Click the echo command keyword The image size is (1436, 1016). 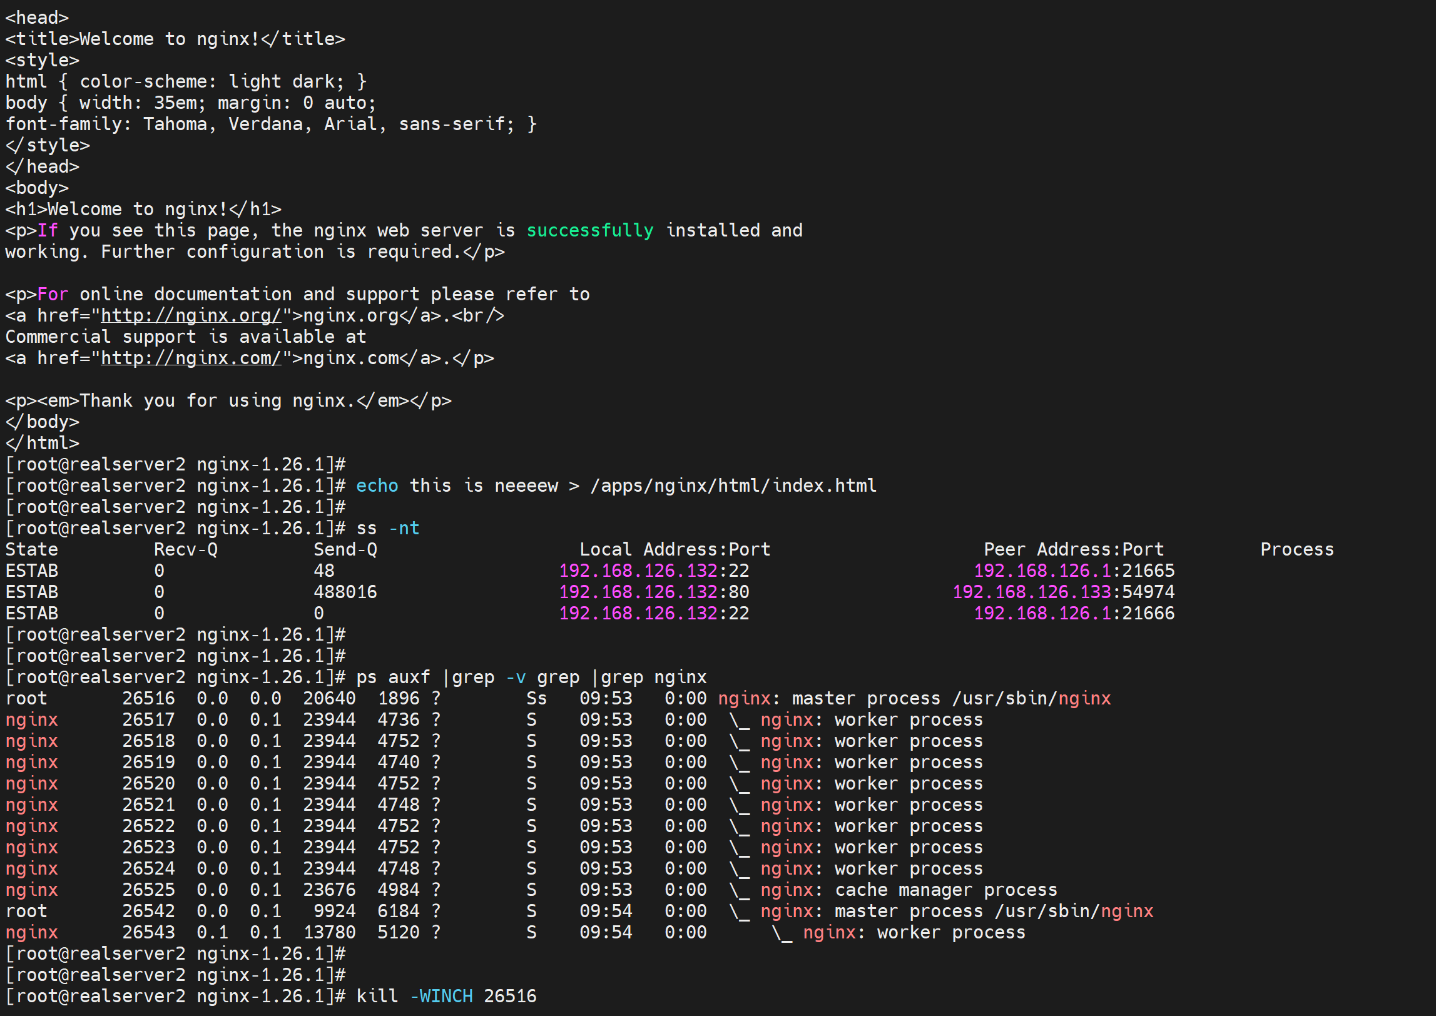pyautogui.click(x=377, y=486)
